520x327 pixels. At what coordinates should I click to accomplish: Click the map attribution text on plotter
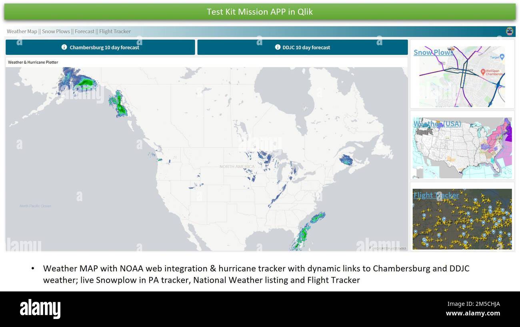tap(388, 248)
